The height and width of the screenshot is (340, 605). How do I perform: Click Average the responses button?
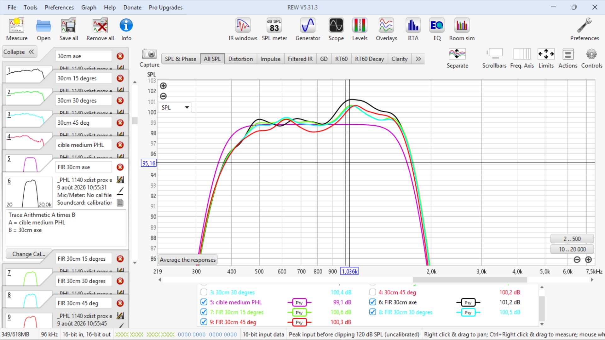tap(188, 260)
